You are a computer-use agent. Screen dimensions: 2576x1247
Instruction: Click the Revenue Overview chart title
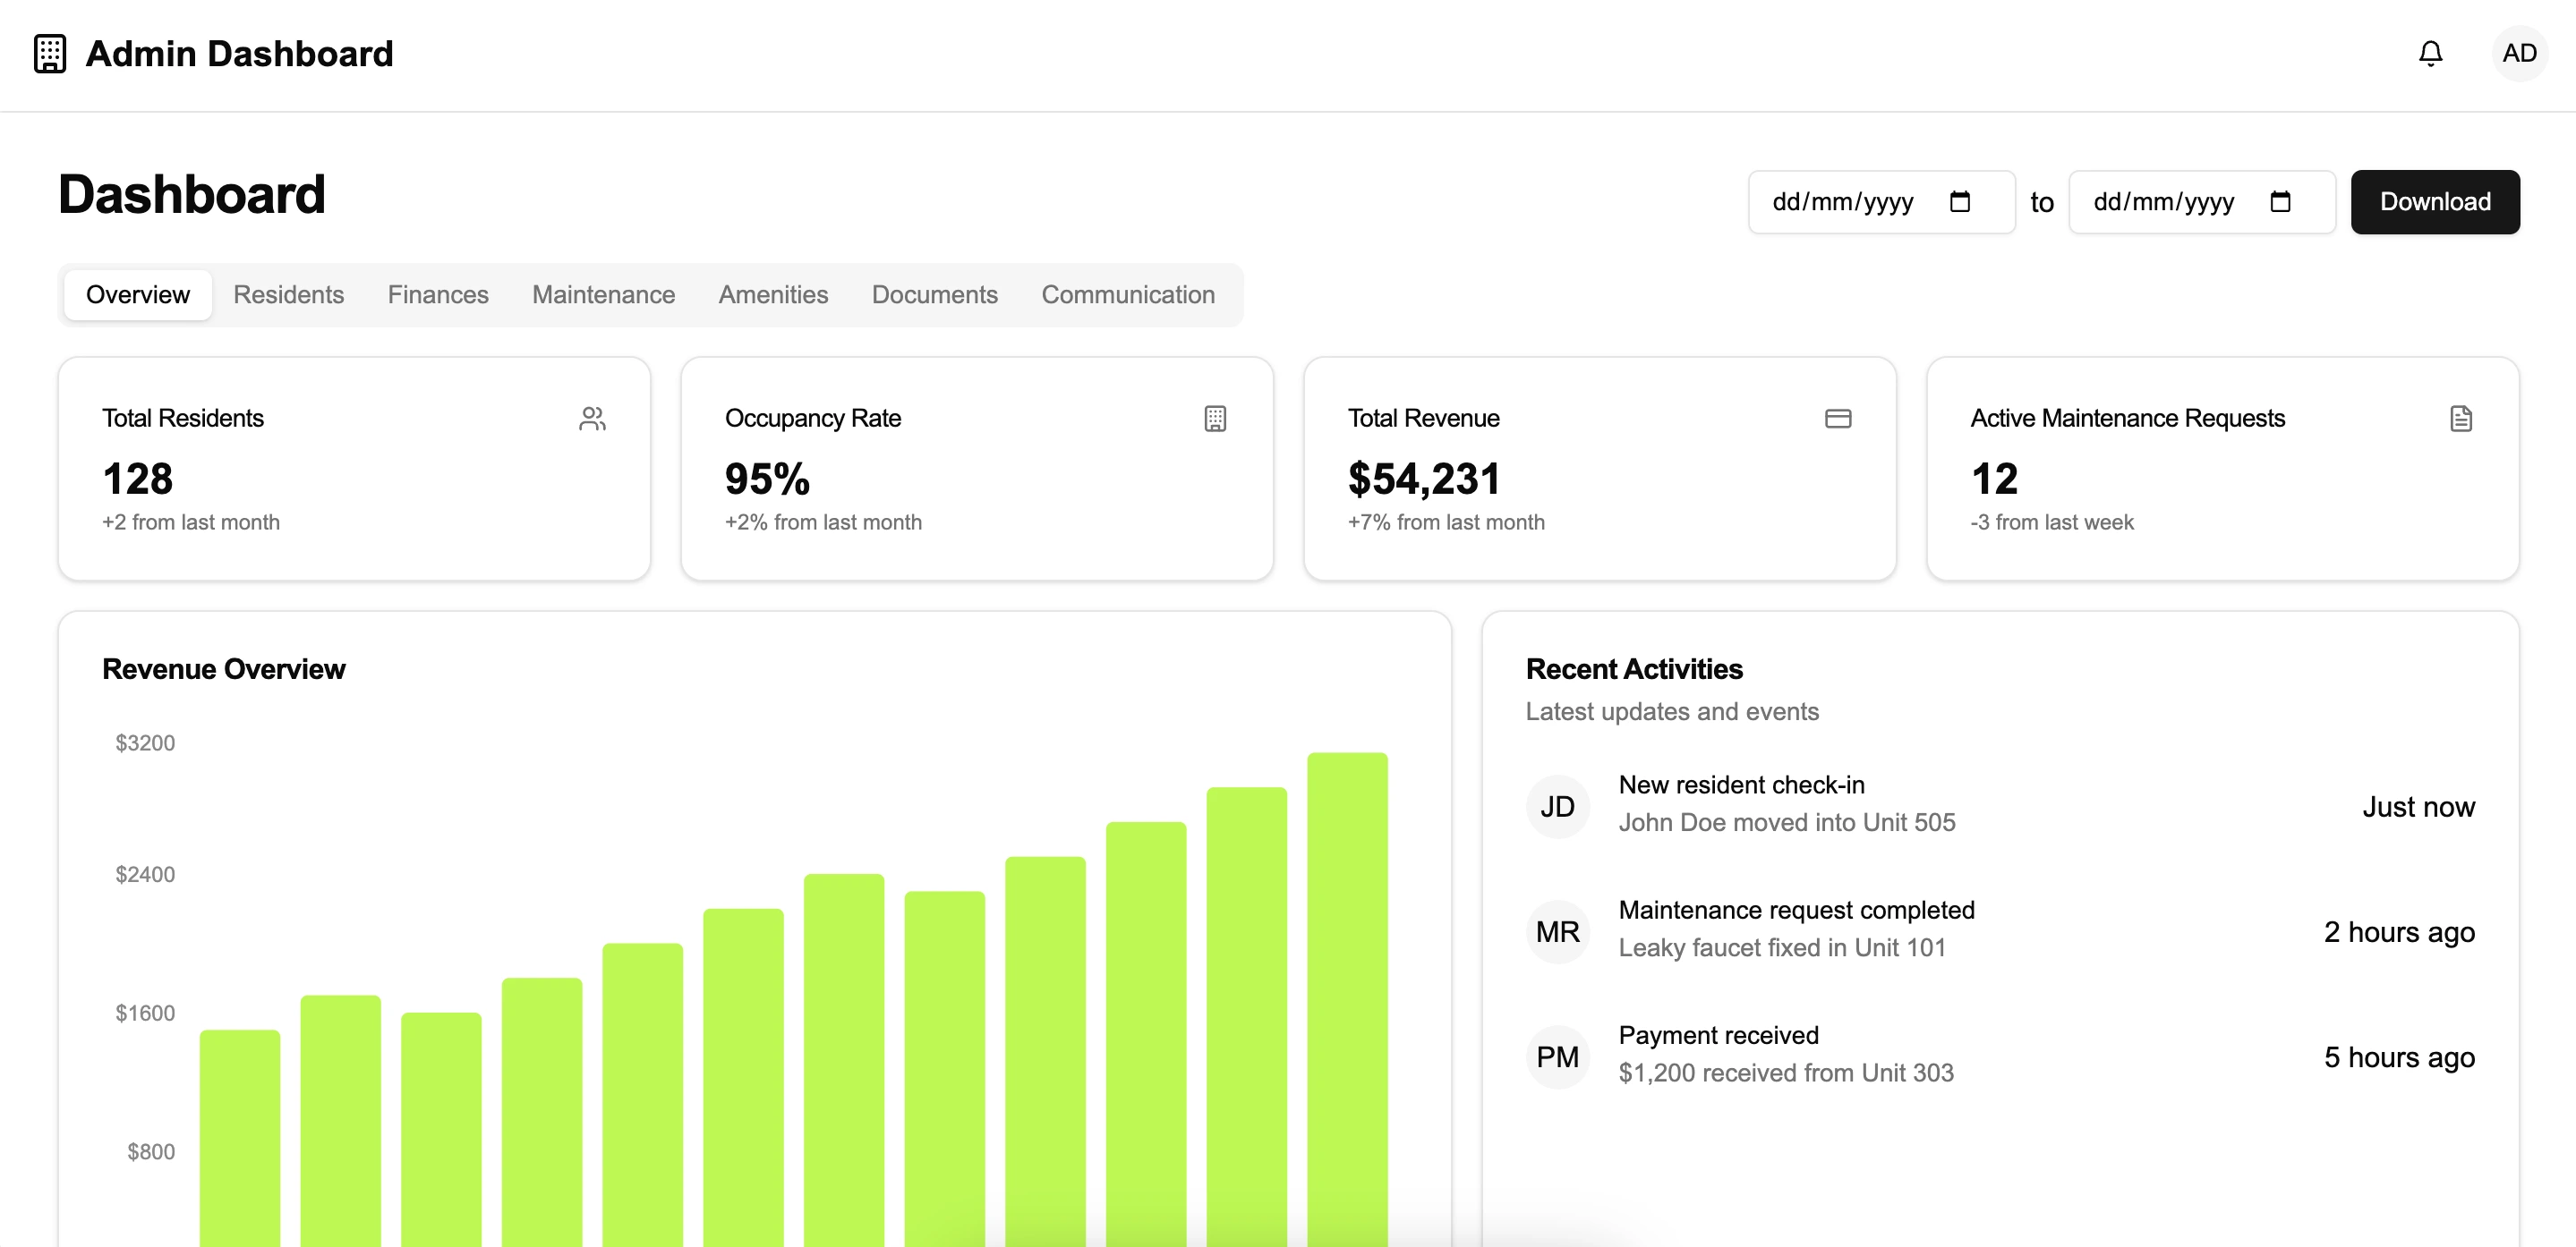224,668
